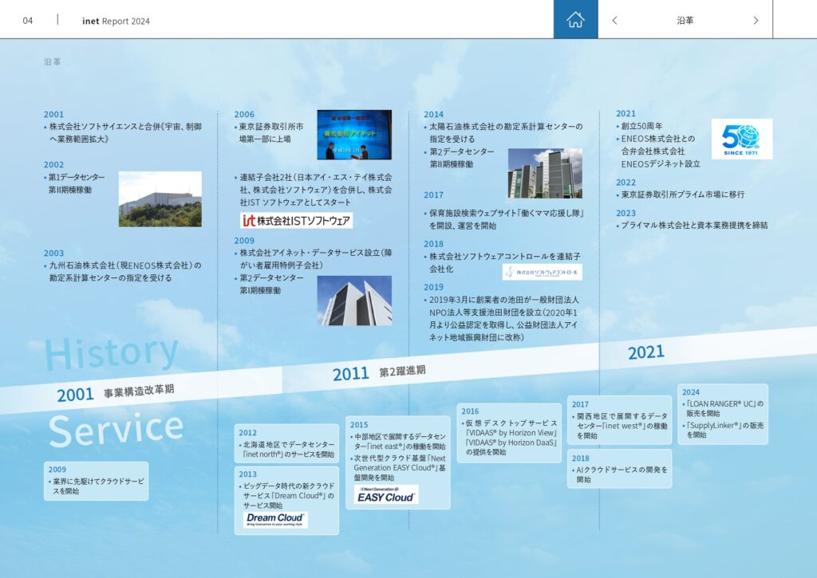This screenshot has width=817, height=578.
Task: Click the 2014 太陽石油 entry text
Action: click(x=503, y=133)
